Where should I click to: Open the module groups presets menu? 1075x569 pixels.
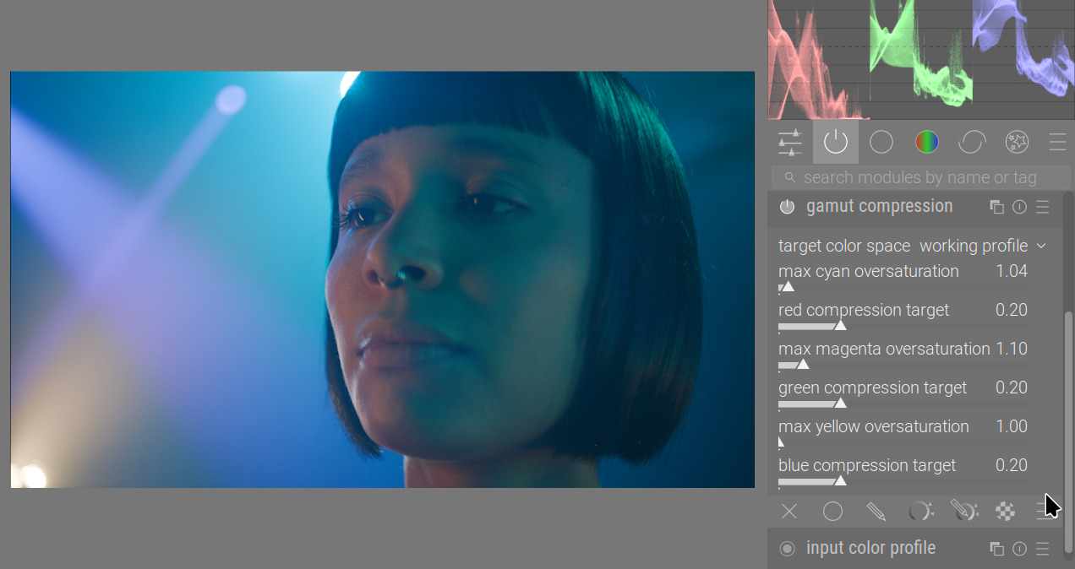point(1057,142)
